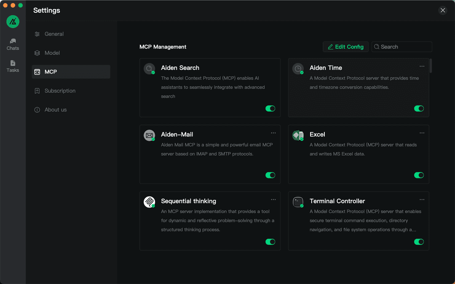The height and width of the screenshot is (284, 455).
Task: Disable the Aiden Search toggle
Action: coord(270,109)
